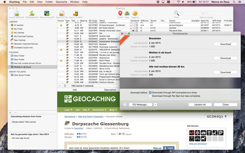The image size is (245, 153).
Task: Open Import GPX/LOC toolbar icon
Action: (17, 13)
